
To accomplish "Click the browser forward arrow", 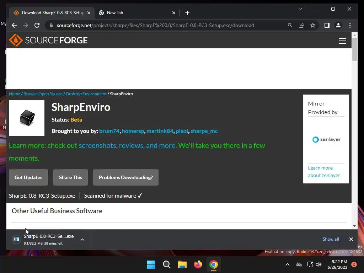I will tap(26, 25).
